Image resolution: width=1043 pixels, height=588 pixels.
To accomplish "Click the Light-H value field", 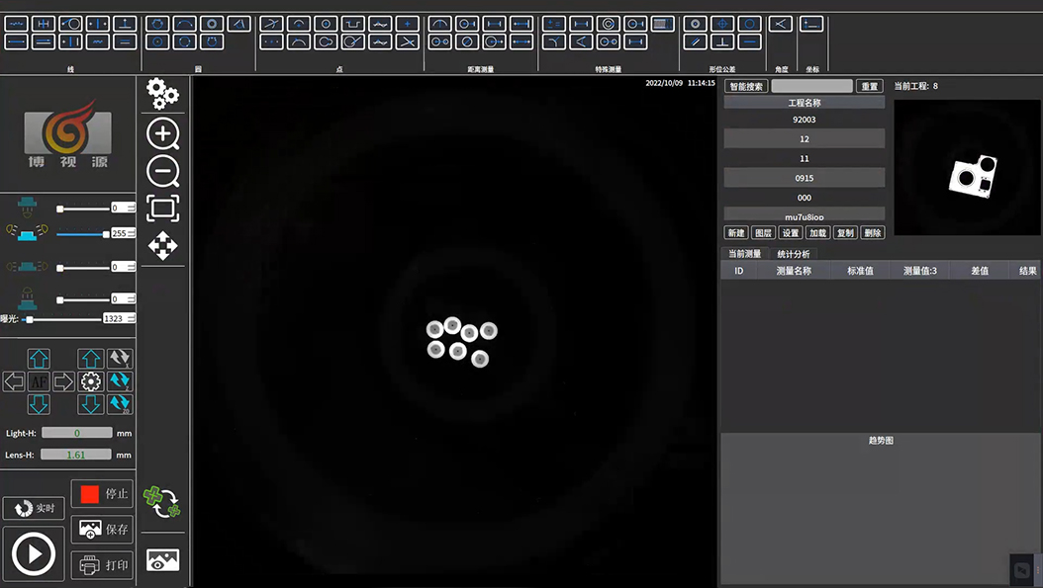I will tap(76, 433).
